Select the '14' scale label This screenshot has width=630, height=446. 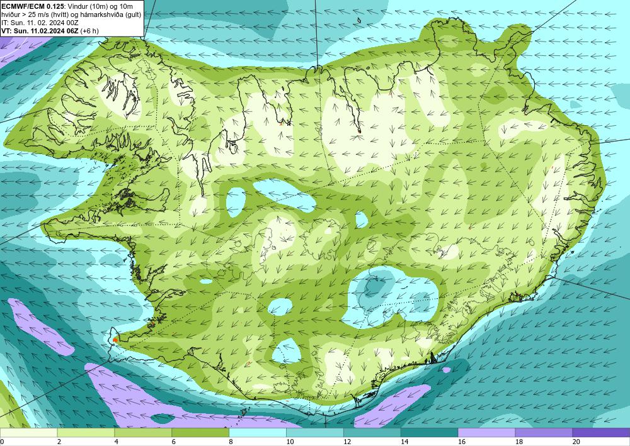pos(404,442)
